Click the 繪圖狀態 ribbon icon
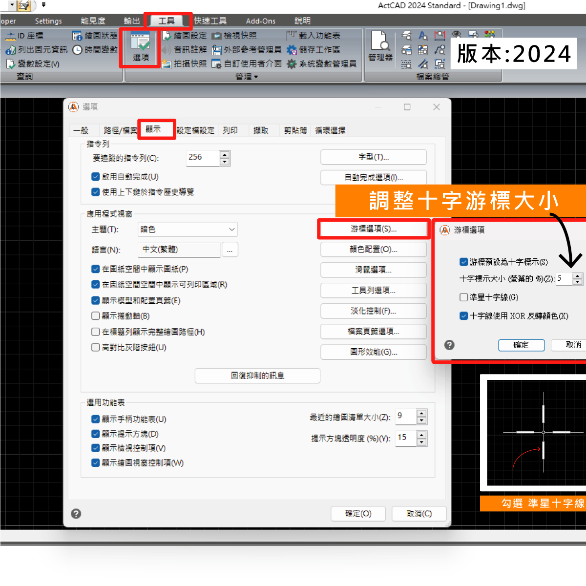 (77, 36)
